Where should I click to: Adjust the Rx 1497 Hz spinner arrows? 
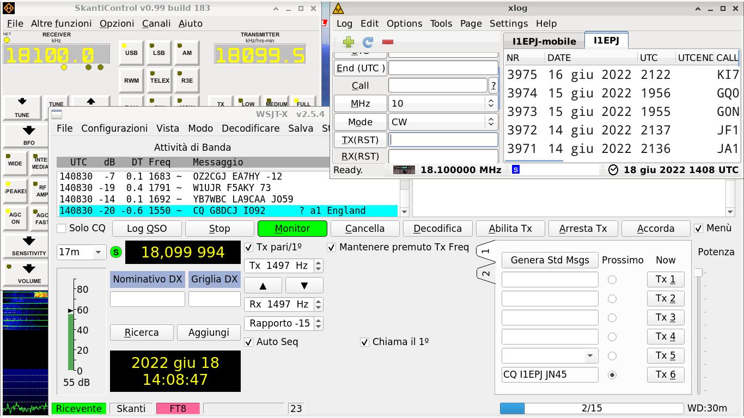click(x=319, y=304)
